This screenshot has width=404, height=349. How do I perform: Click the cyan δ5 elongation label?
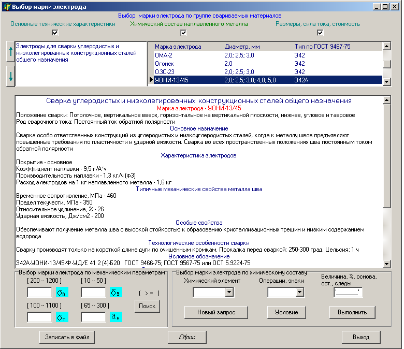pos(116,293)
